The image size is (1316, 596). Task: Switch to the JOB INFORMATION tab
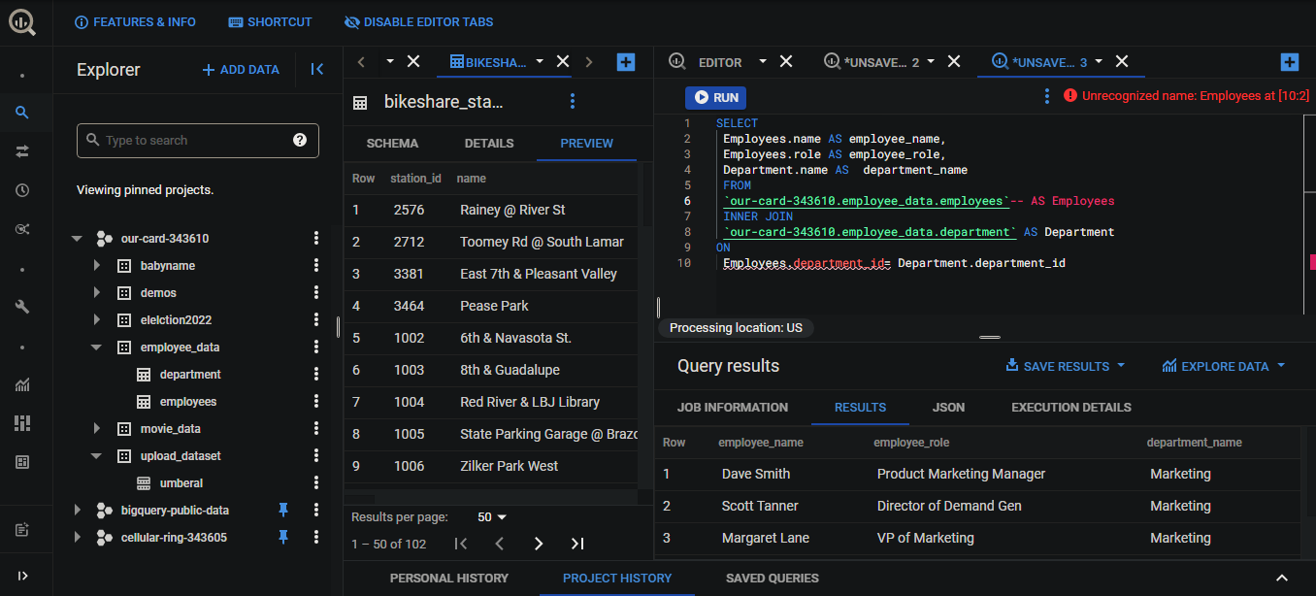coord(733,407)
